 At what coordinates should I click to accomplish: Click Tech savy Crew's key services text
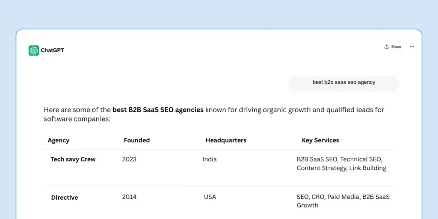[x=341, y=164]
